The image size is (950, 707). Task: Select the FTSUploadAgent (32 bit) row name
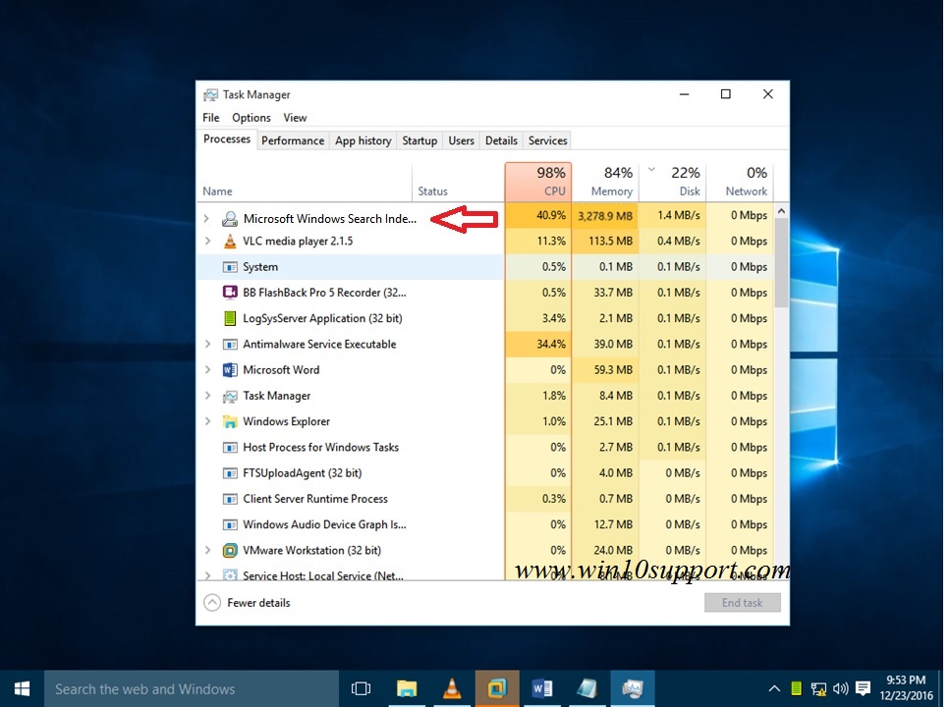tap(303, 473)
